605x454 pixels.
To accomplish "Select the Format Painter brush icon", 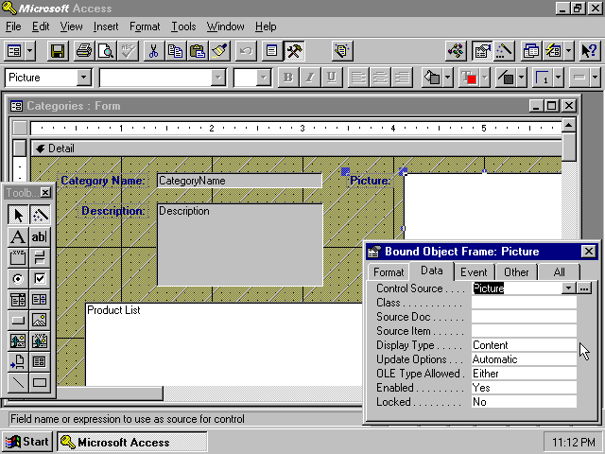I will [219, 51].
